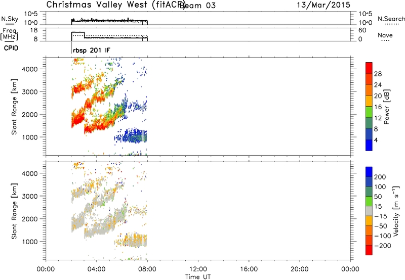Image resolution: width=405 pixels, height=280 pixels.
Task: Select the velocity panel 'Slant Range [km]' label
Action: (x=14, y=211)
